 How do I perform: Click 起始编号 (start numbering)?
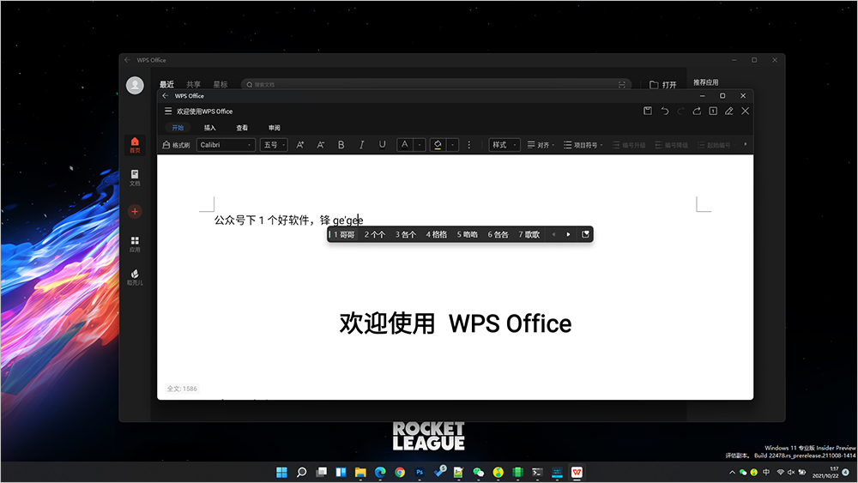tap(714, 145)
